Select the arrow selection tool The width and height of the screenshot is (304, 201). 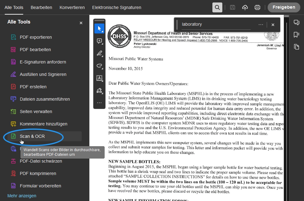tap(99, 28)
